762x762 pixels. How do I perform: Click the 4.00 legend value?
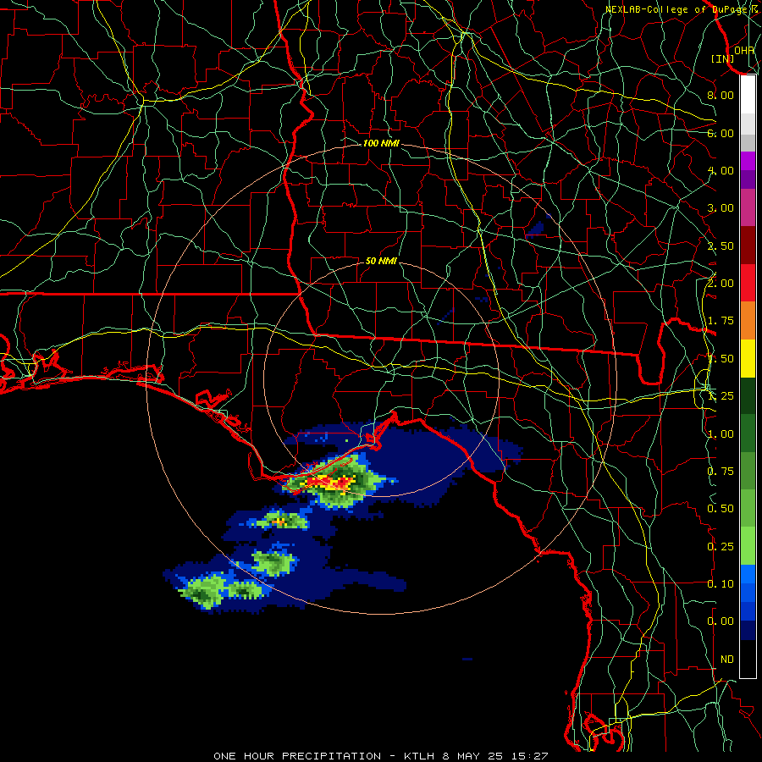pyautogui.click(x=721, y=170)
